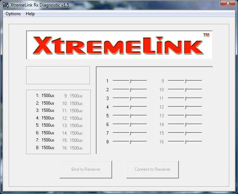Click the channel 2 slider
Image resolution: width=238 pixels, height=194 pixels.
130,89
